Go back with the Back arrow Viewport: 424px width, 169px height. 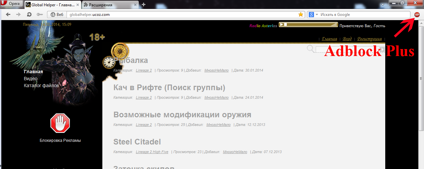click(x=8, y=15)
